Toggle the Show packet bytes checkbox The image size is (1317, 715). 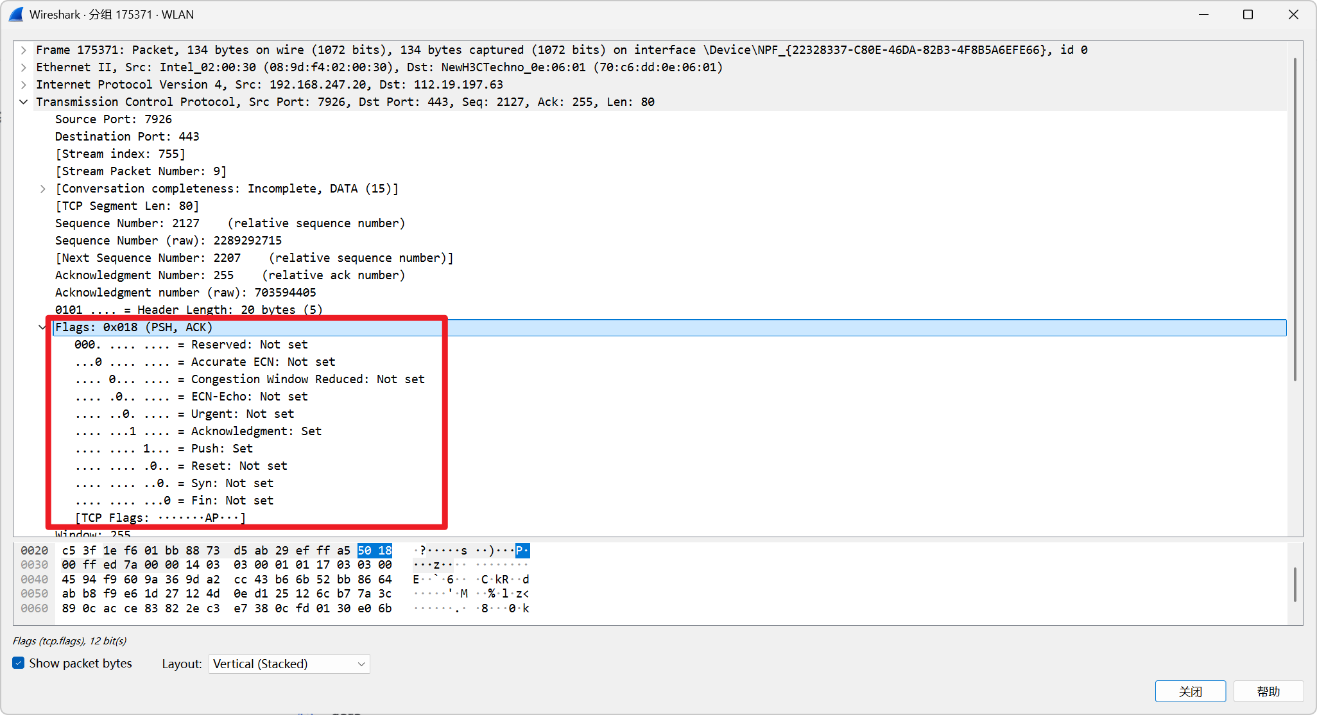19,663
